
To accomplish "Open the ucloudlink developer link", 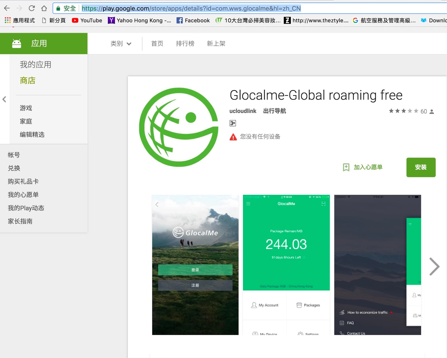I will coord(242,111).
